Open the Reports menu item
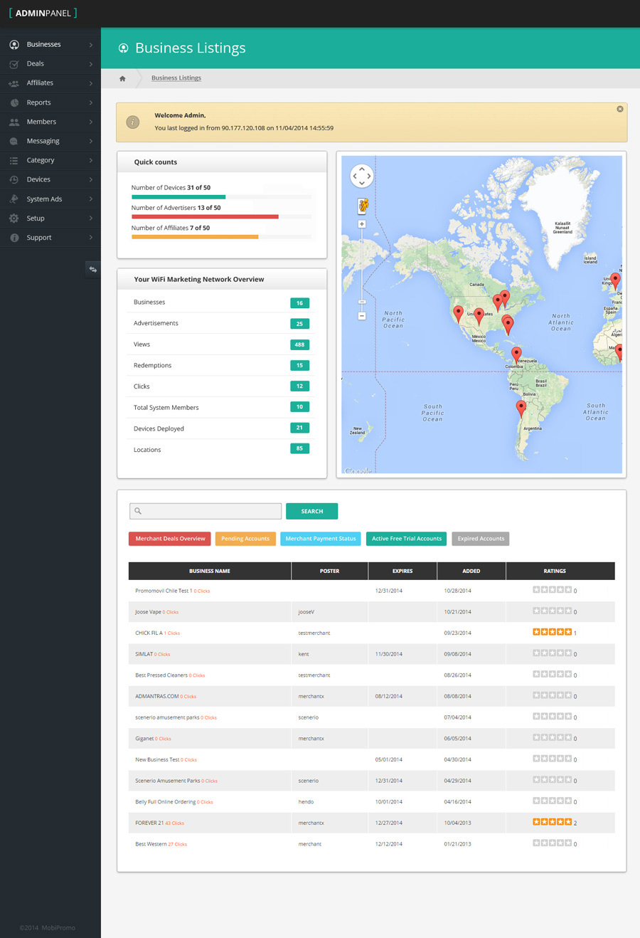Viewport: 640px width, 938px height. 50,102
